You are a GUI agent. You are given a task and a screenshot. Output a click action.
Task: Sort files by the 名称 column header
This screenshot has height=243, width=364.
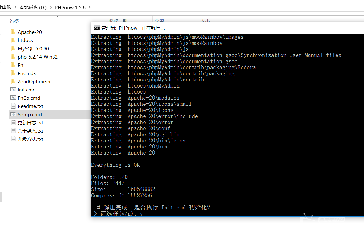click(x=14, y=20)
